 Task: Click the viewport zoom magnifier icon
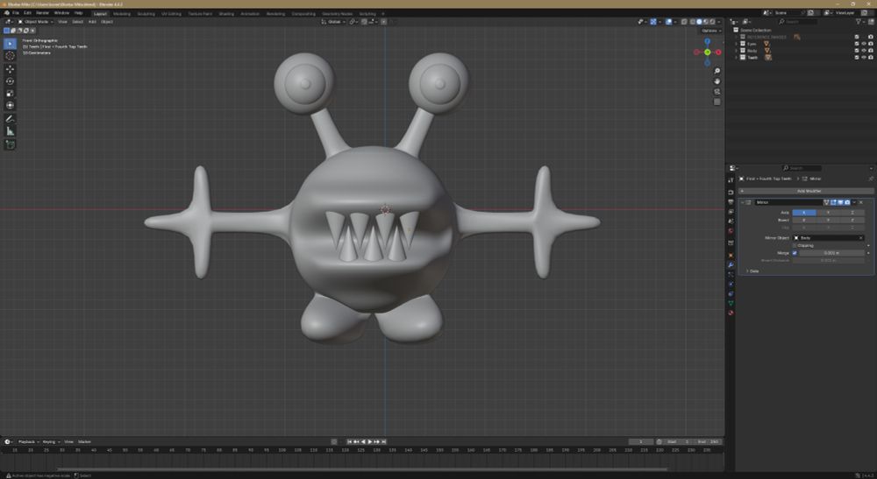717,69
